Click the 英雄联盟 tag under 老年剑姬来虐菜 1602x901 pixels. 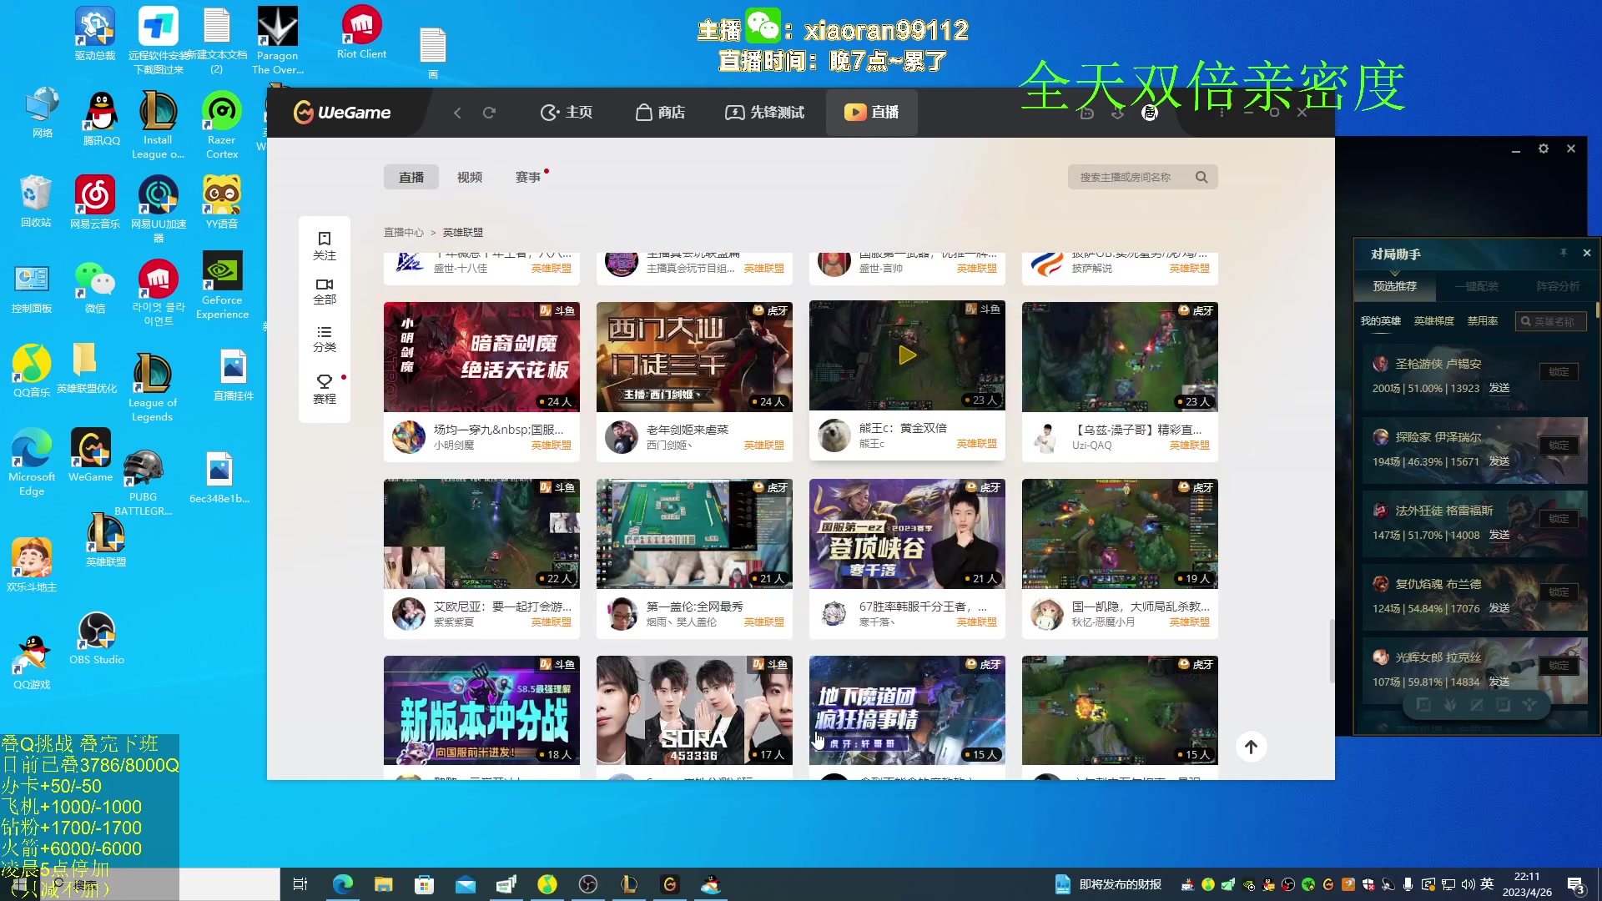click(x=763, y=445)
